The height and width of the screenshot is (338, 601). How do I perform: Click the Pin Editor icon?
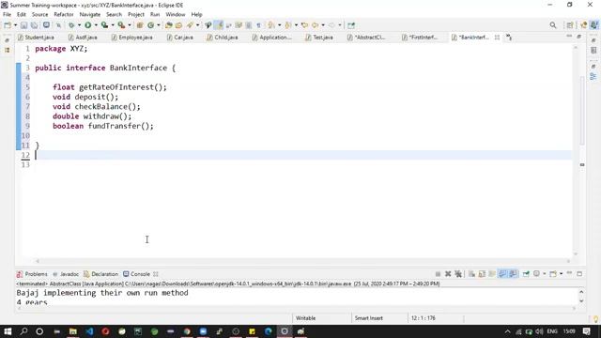click(x=351, y=25)
